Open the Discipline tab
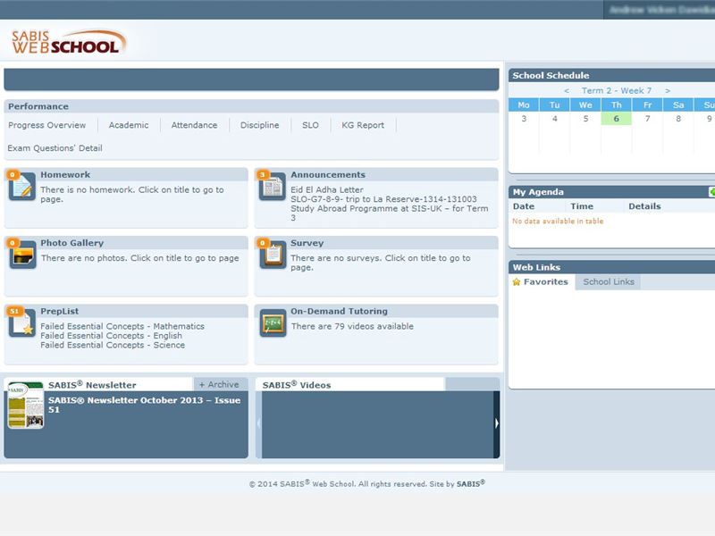 (x=259, y=125)
